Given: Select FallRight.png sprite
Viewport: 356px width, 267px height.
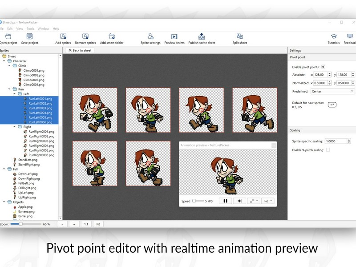Looking at the screenshot, I should [x=27, y=188].
